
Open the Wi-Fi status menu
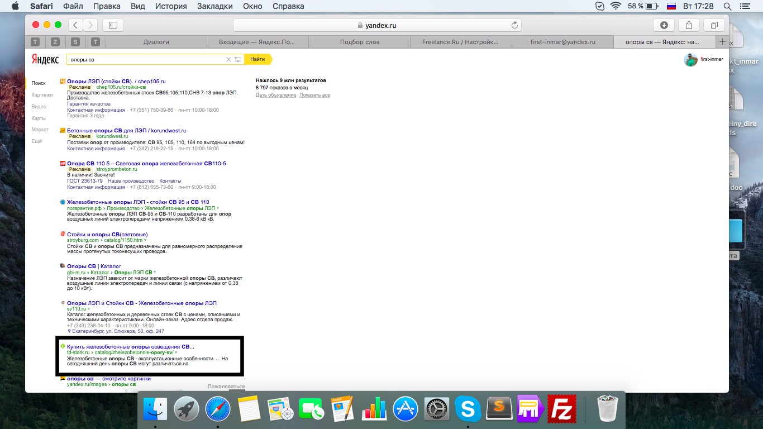[616, 6]
